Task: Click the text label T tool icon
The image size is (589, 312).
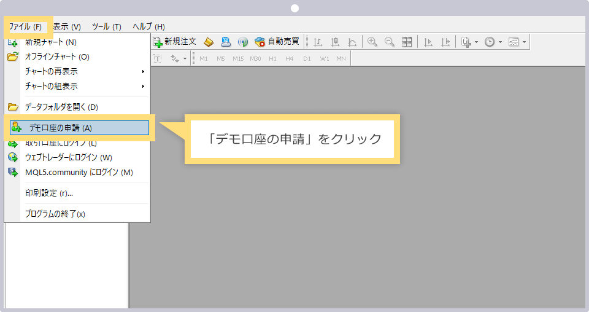Action: point(158,58)
